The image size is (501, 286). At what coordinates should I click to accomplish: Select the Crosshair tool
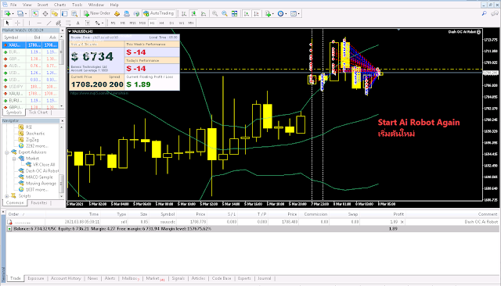(x=17, y=23)
